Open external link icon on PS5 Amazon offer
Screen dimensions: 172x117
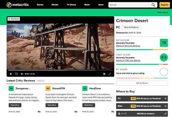tap(165, 114)
